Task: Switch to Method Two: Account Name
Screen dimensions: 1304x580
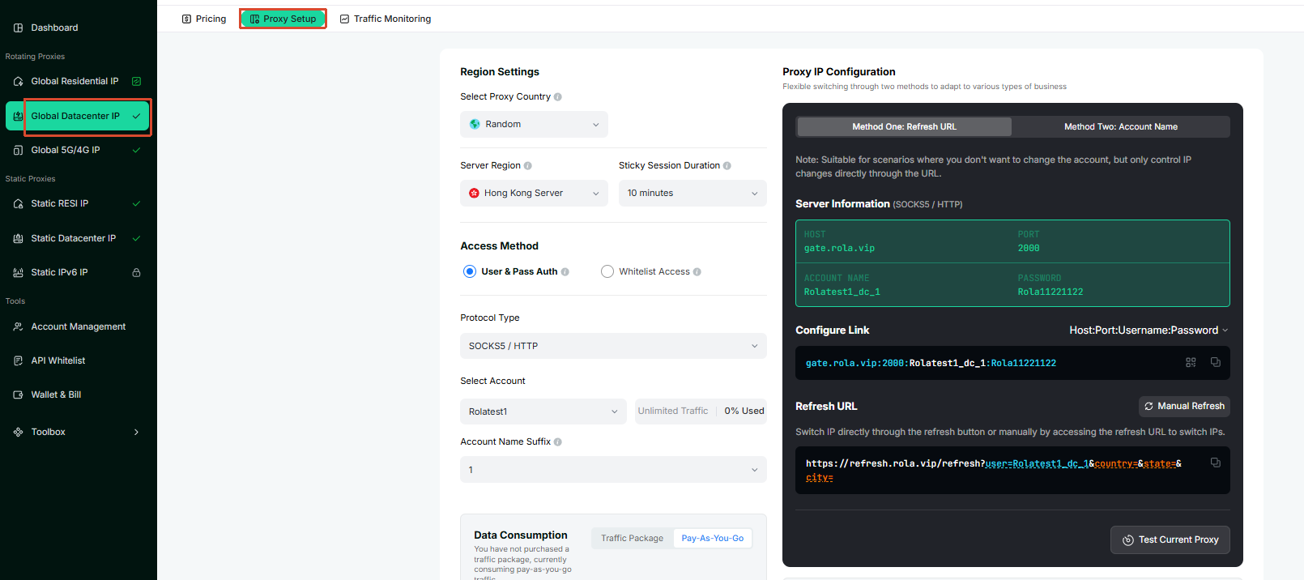Action: click(x=1120, y=126)
